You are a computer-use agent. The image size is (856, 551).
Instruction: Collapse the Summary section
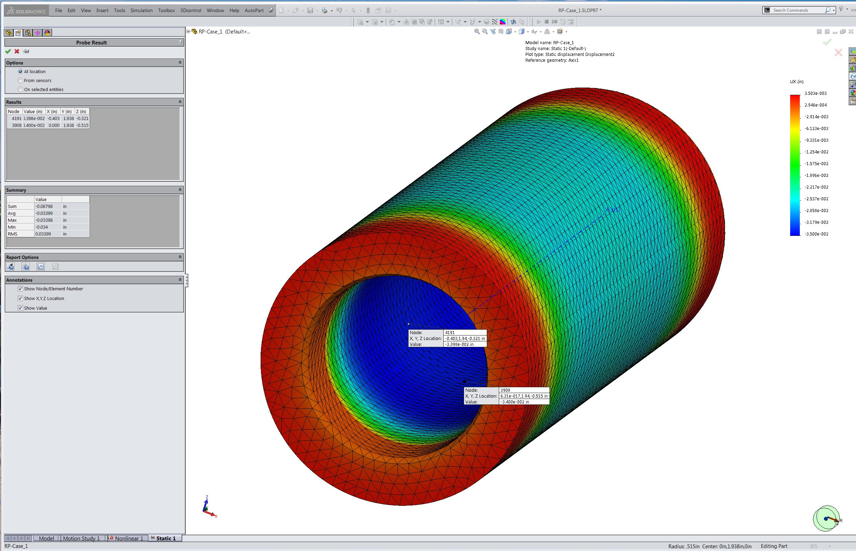180,190
